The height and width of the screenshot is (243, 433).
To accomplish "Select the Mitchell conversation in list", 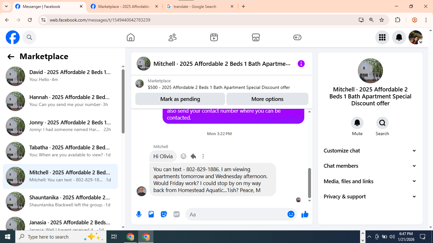I will tap(60, 176).
